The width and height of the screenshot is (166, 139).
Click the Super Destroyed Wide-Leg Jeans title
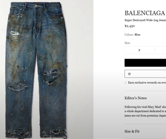[145, 20]
